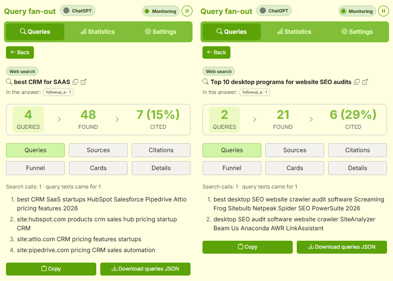
Task: Click the '48 FOUND' stat
Action: click(88, 119)
